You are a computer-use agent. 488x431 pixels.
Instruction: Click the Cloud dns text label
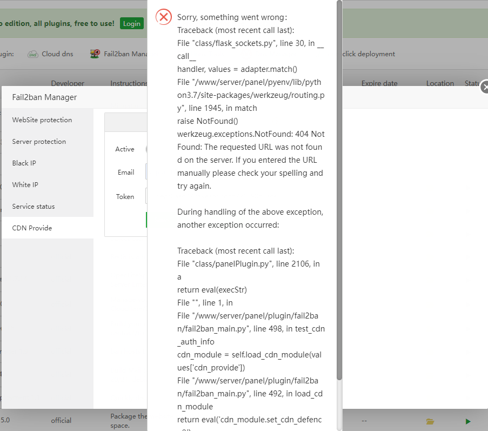pos(57,54)
